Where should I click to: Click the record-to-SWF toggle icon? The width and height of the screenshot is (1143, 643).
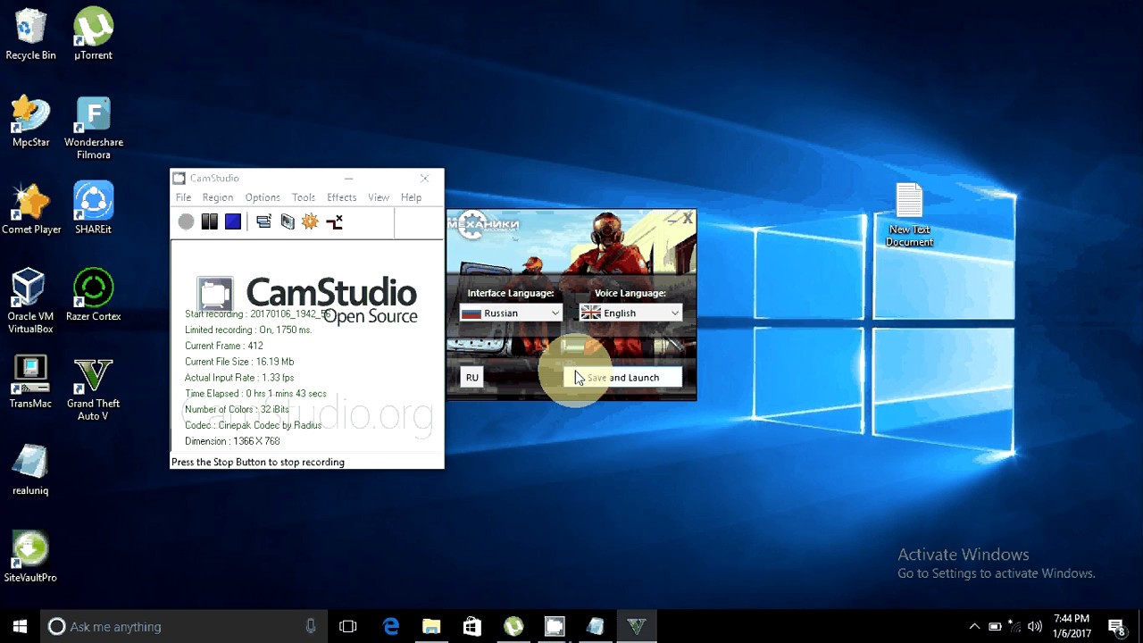pyautogui.click(x=334, y=221)
